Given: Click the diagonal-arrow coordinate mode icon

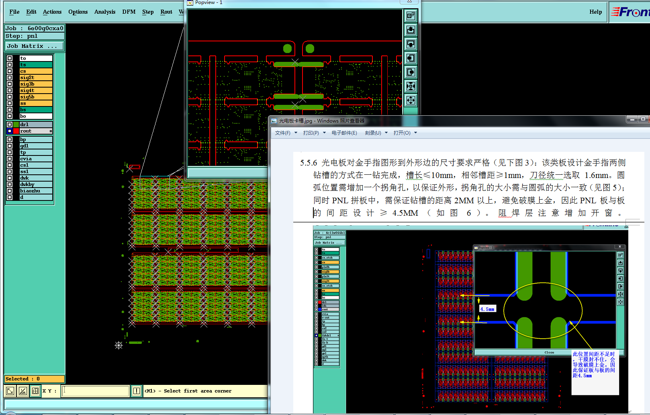Looking at the screenshot, I should click(10, 390).
